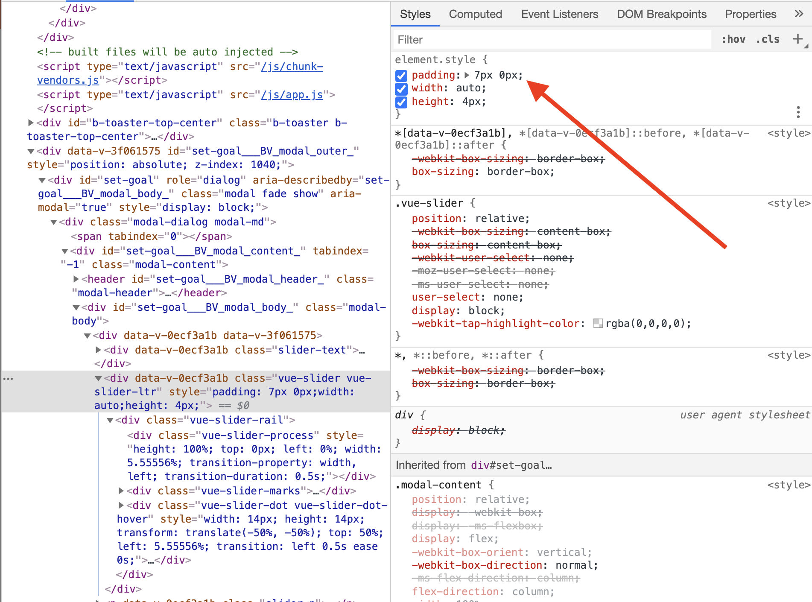Image resolution: width=812 pixels, height=602 pixels.
Task: Switch to Computed tab
Action: click(x=475, y=14)
